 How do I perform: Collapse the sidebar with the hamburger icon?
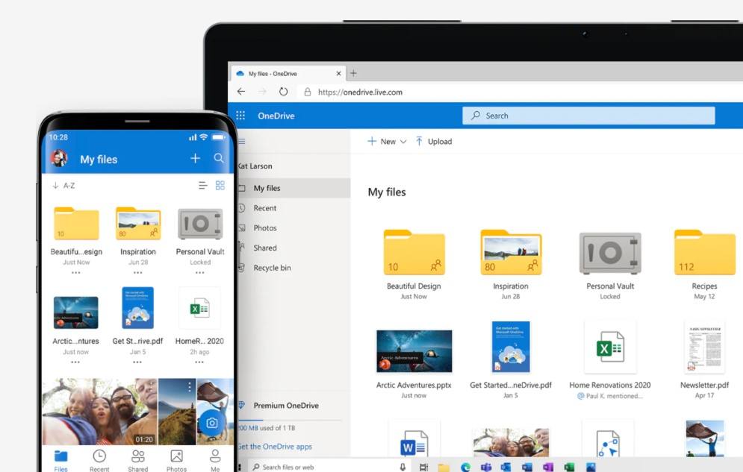pyautogui.click(x=242, y=141)
